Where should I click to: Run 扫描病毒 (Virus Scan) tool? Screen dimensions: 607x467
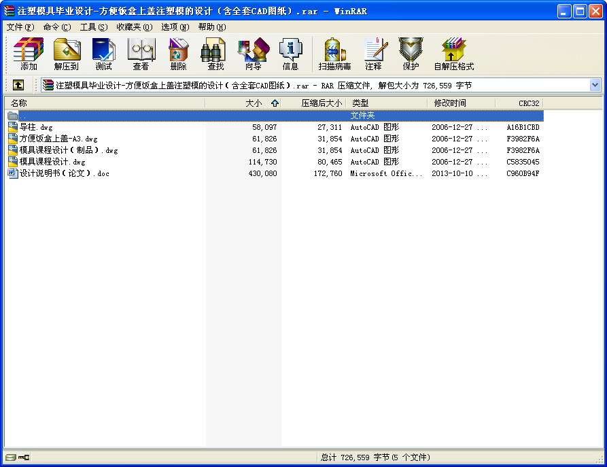pos(334,54)
